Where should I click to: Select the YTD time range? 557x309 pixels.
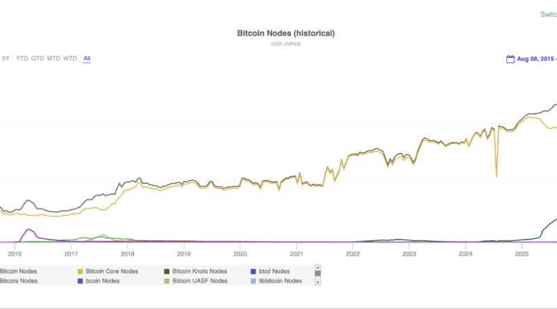pyautogui.click(x=22, y=58)
